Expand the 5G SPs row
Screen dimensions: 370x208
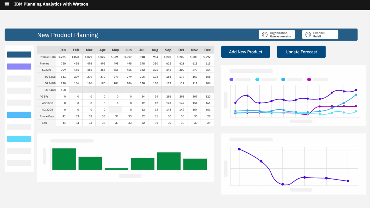tap(47, 70)
